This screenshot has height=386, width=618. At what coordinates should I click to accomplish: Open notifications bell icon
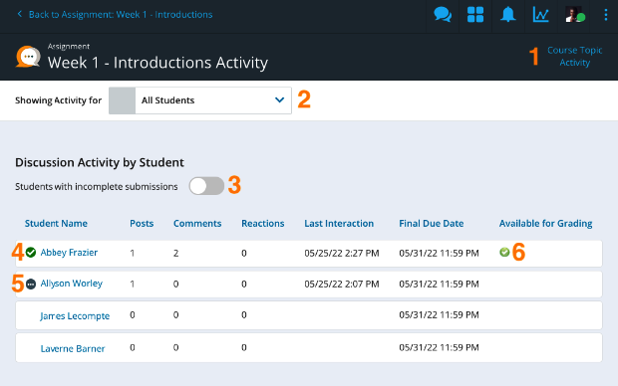[x=508, y=15]
